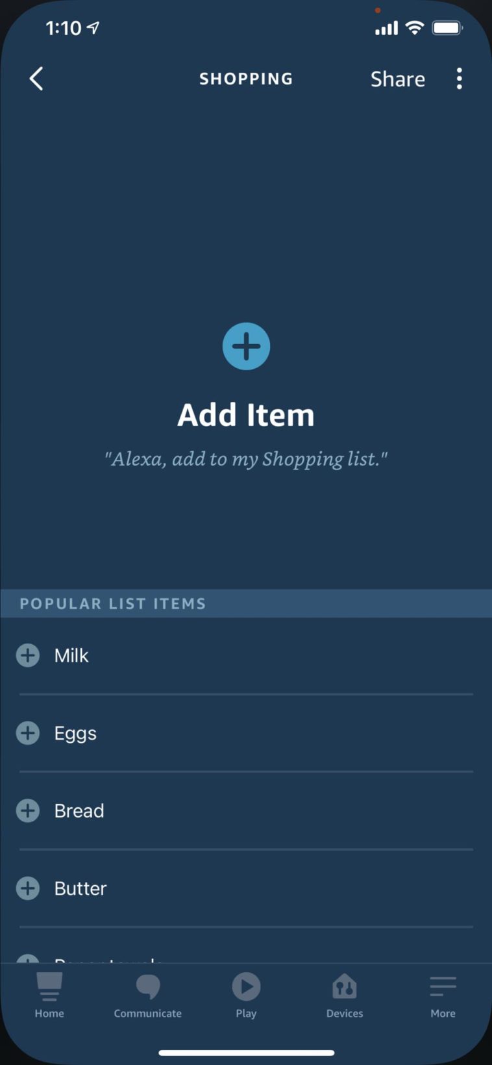Add Milk using its plus icon
The width and height of the screenshot is (492, 1065).
coord(28,655)
